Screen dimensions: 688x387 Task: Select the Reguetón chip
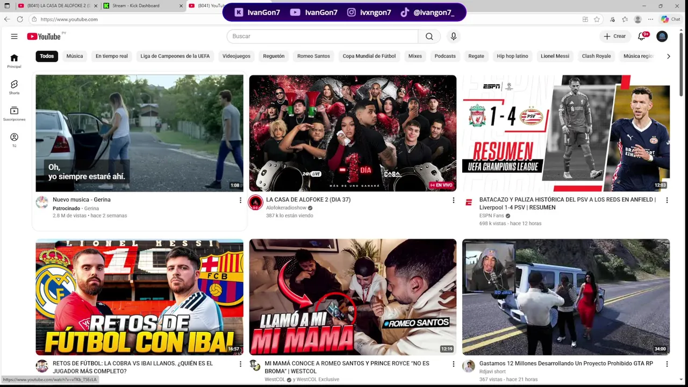pyautogui.click(x=274, y=56)
